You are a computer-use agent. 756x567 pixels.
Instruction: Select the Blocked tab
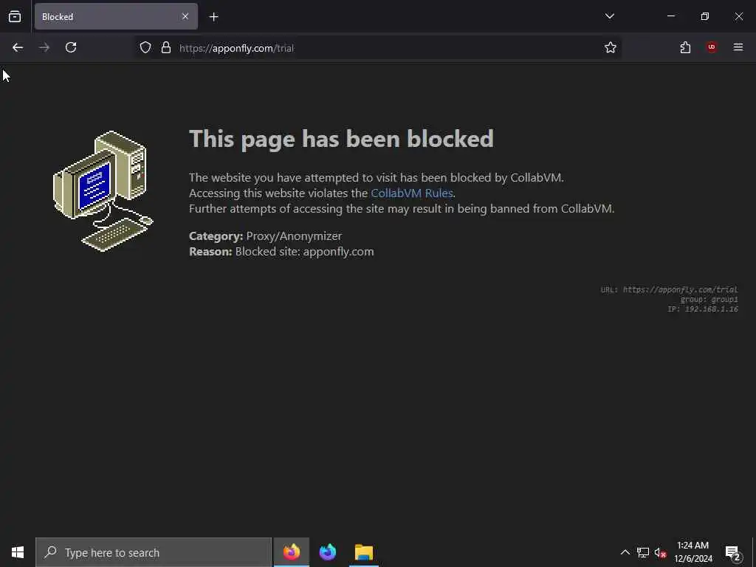(116, 16)
